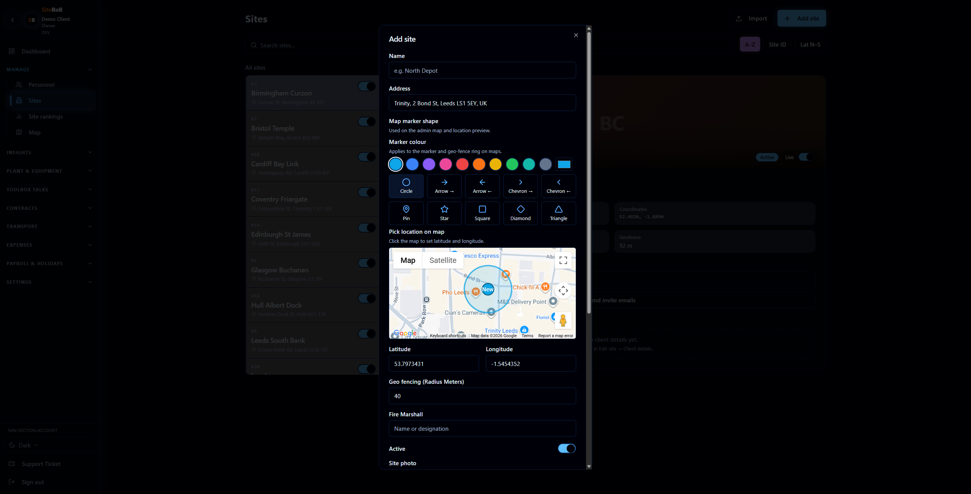The width and height of the screenshot is (971, 494).
Task: Select the Triangle marker shape
Action: (x=558, y=213)
